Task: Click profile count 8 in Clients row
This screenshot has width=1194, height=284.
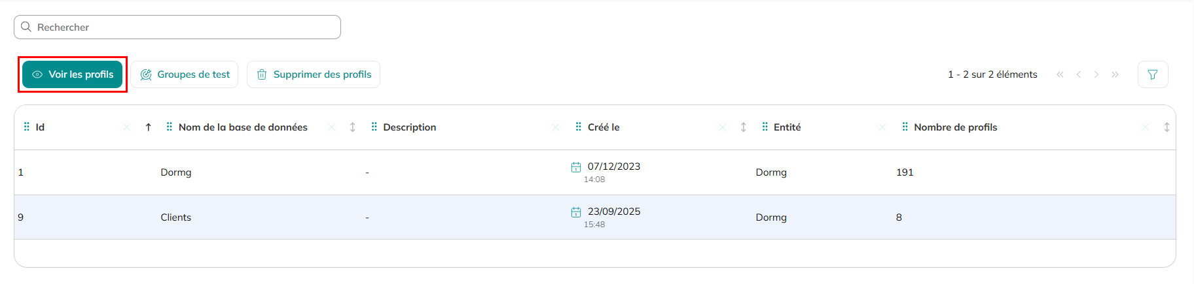Action: [899, 217]
